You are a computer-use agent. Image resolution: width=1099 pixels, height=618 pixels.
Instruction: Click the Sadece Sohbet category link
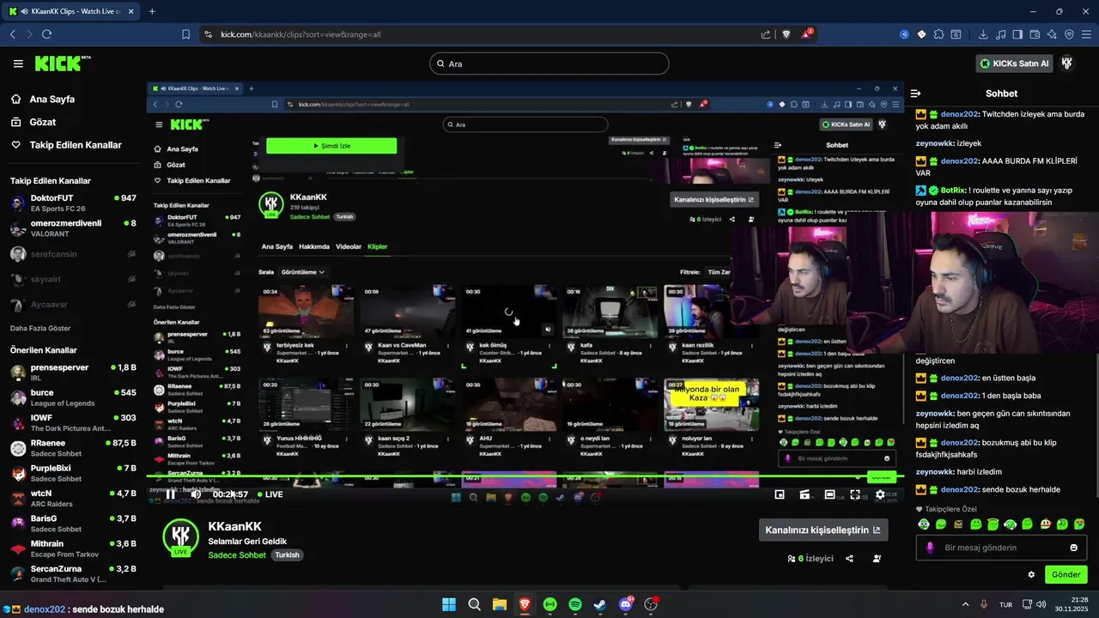(x=237, y=555)
